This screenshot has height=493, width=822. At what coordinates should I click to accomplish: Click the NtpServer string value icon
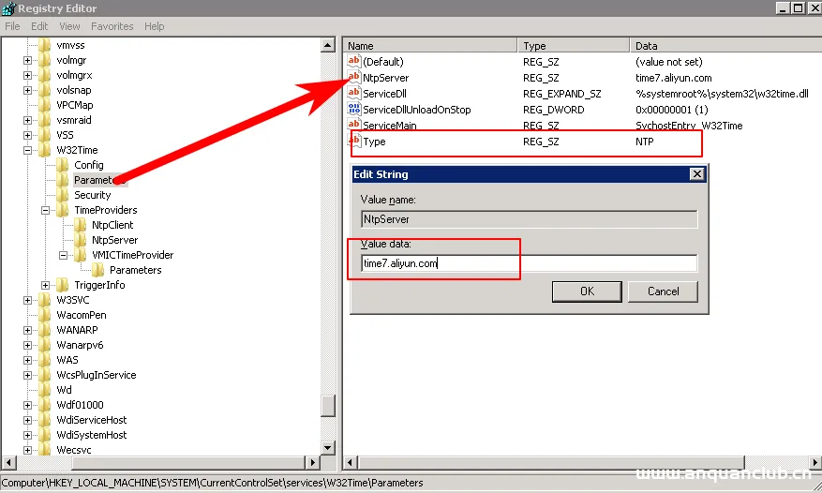354,78
